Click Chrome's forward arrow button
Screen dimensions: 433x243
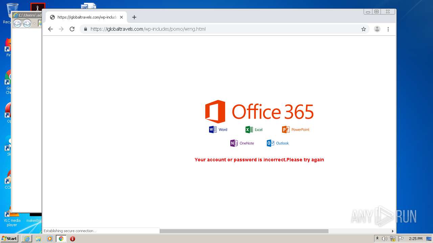(x=61, y=29)
